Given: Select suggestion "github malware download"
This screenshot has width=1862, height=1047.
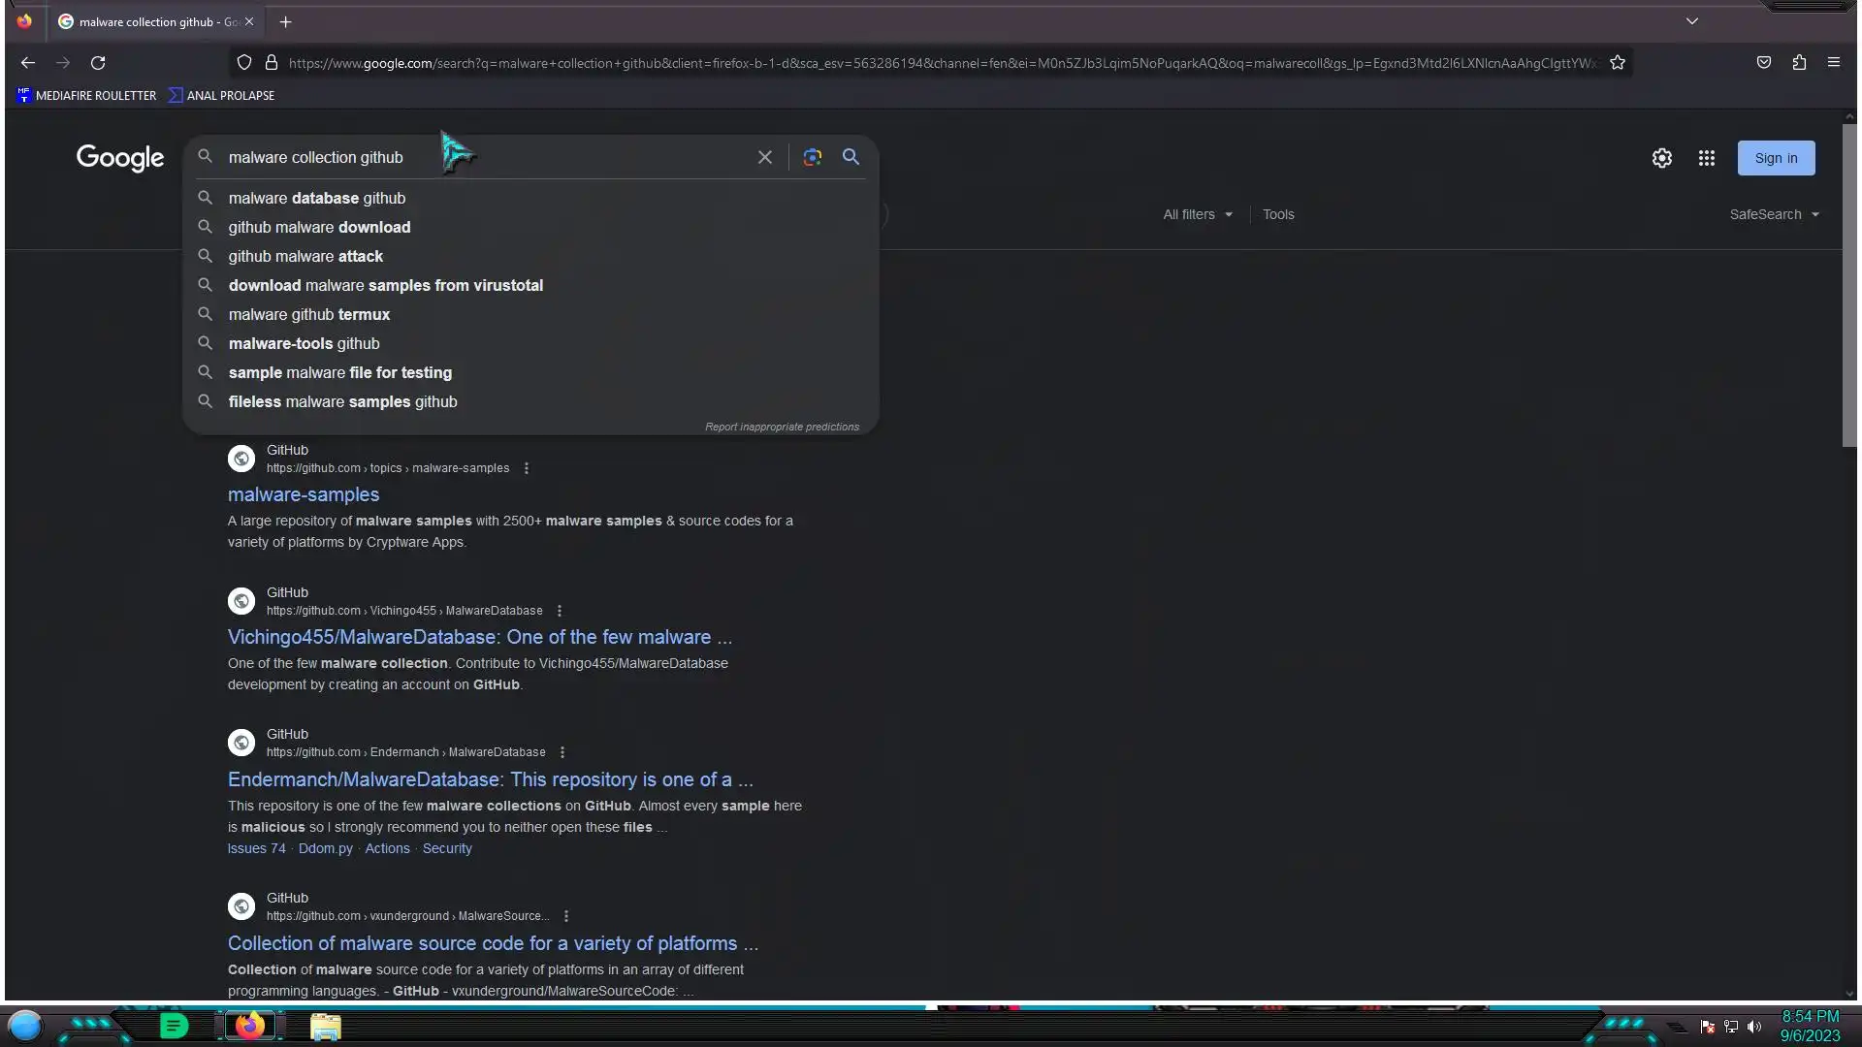Looking at the screenshot, I should pos(319,227).
